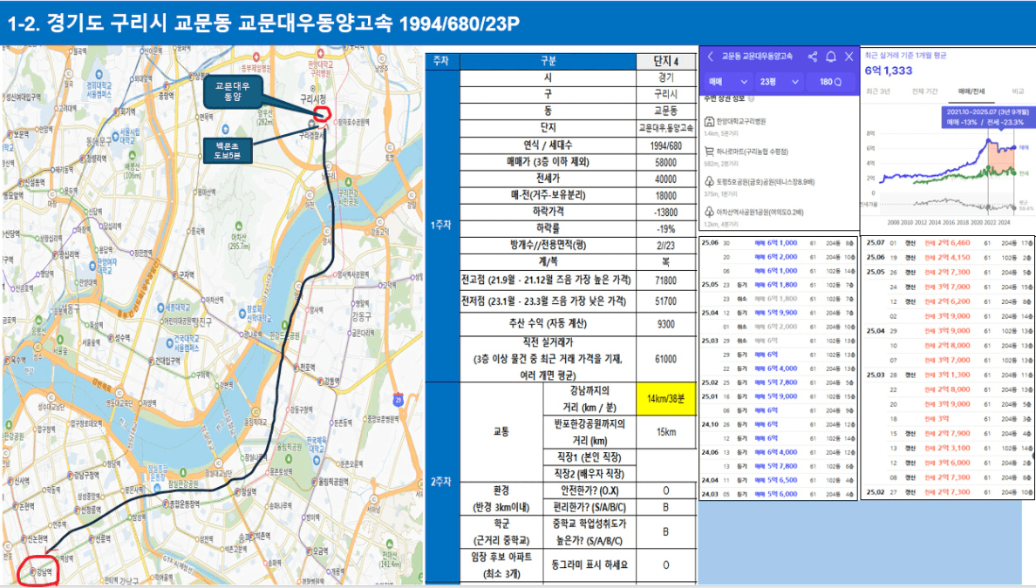This screenshot has width=1036, height=588.
Task: Click the 천호역 station label on map
Action: 305,367
